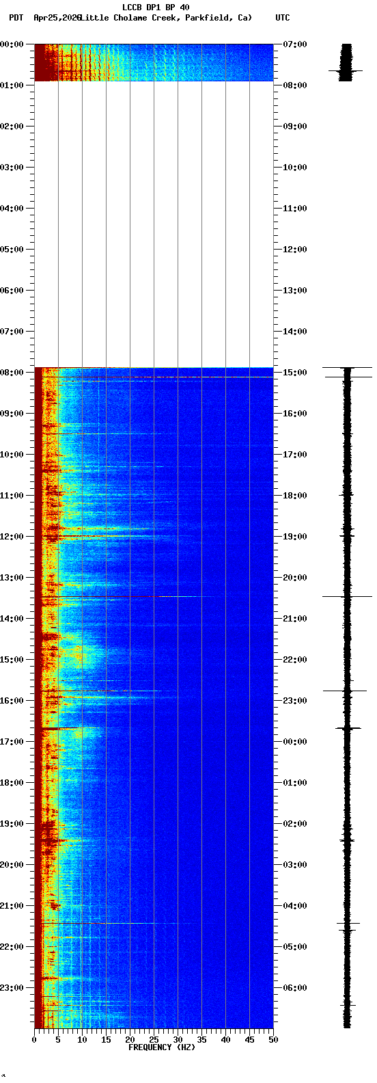Click the "08:00" label on the PDT axis
377x1083 pixels.
(13, 373)
